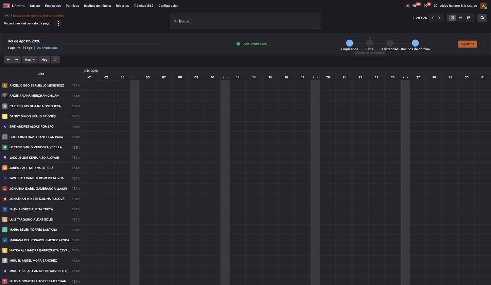Open the vertical dots menu beside Siguiente
491x285 pixels.
pos(481,44)
